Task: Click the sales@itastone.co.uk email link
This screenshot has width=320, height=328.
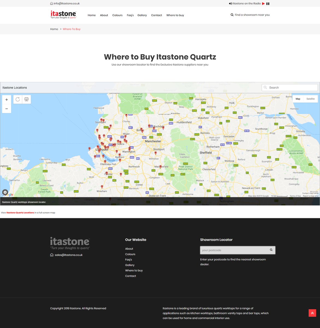Action: click(69, 255)
